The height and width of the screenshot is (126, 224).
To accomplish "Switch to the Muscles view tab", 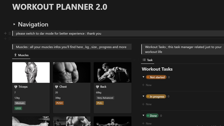I will tap(22, 55).
